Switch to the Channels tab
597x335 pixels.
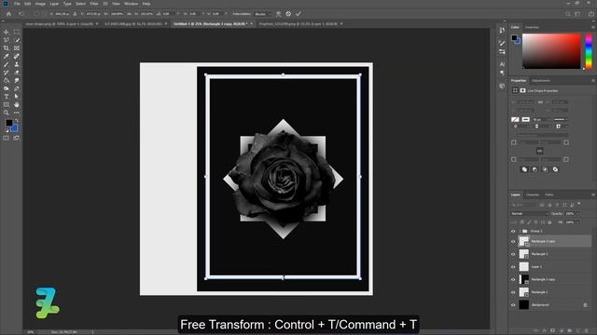(x=533, y=194)
